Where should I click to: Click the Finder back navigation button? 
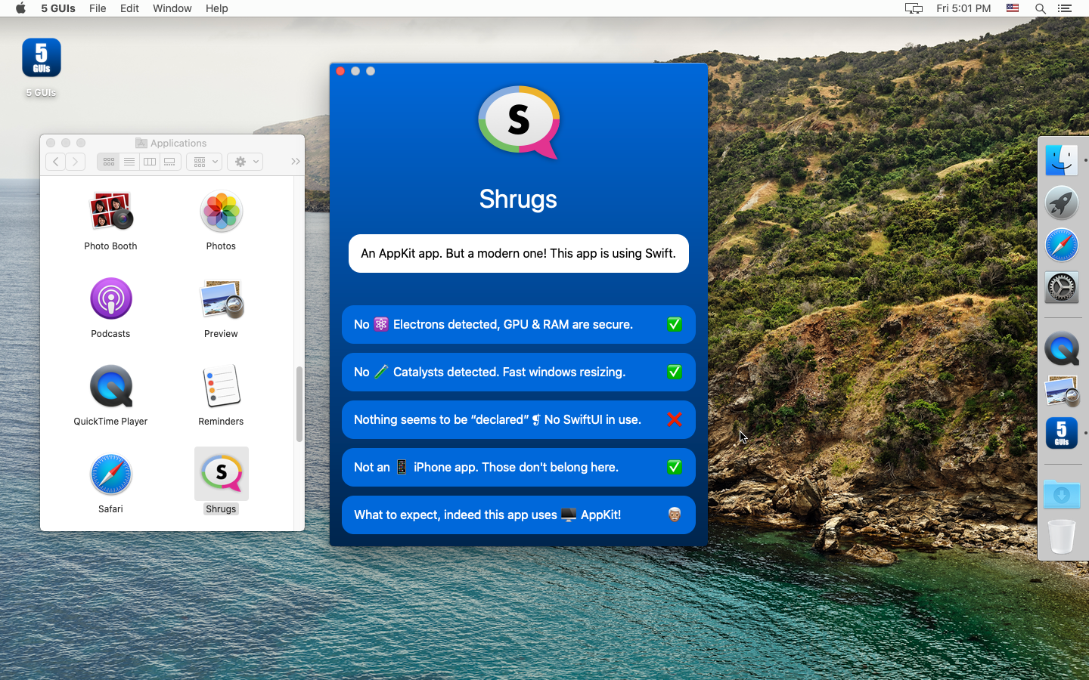click(x=55, y=161)
